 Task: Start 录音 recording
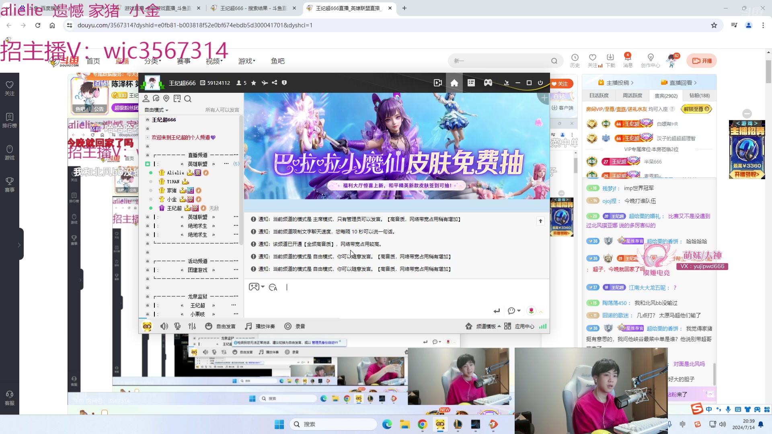click(295, 326)
